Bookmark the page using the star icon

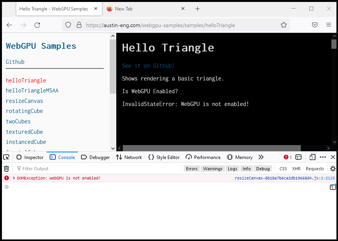(283, 25)
